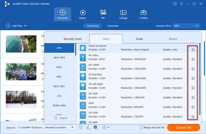This screenshot has width=206, height=134.
Task: Click the 4K Video format icon
Action: 83,57
